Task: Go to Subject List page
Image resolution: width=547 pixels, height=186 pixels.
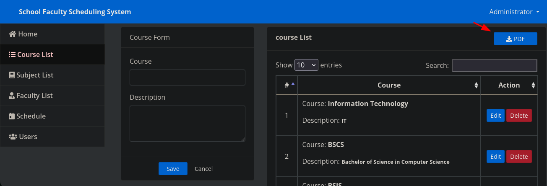Action: [35, 75]
